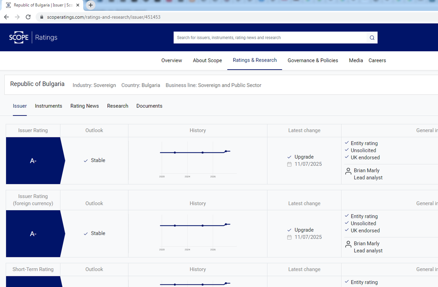
Task: Click the Upgrade checkmark in Issuer Rating row
Action: (x=289, y=157)
